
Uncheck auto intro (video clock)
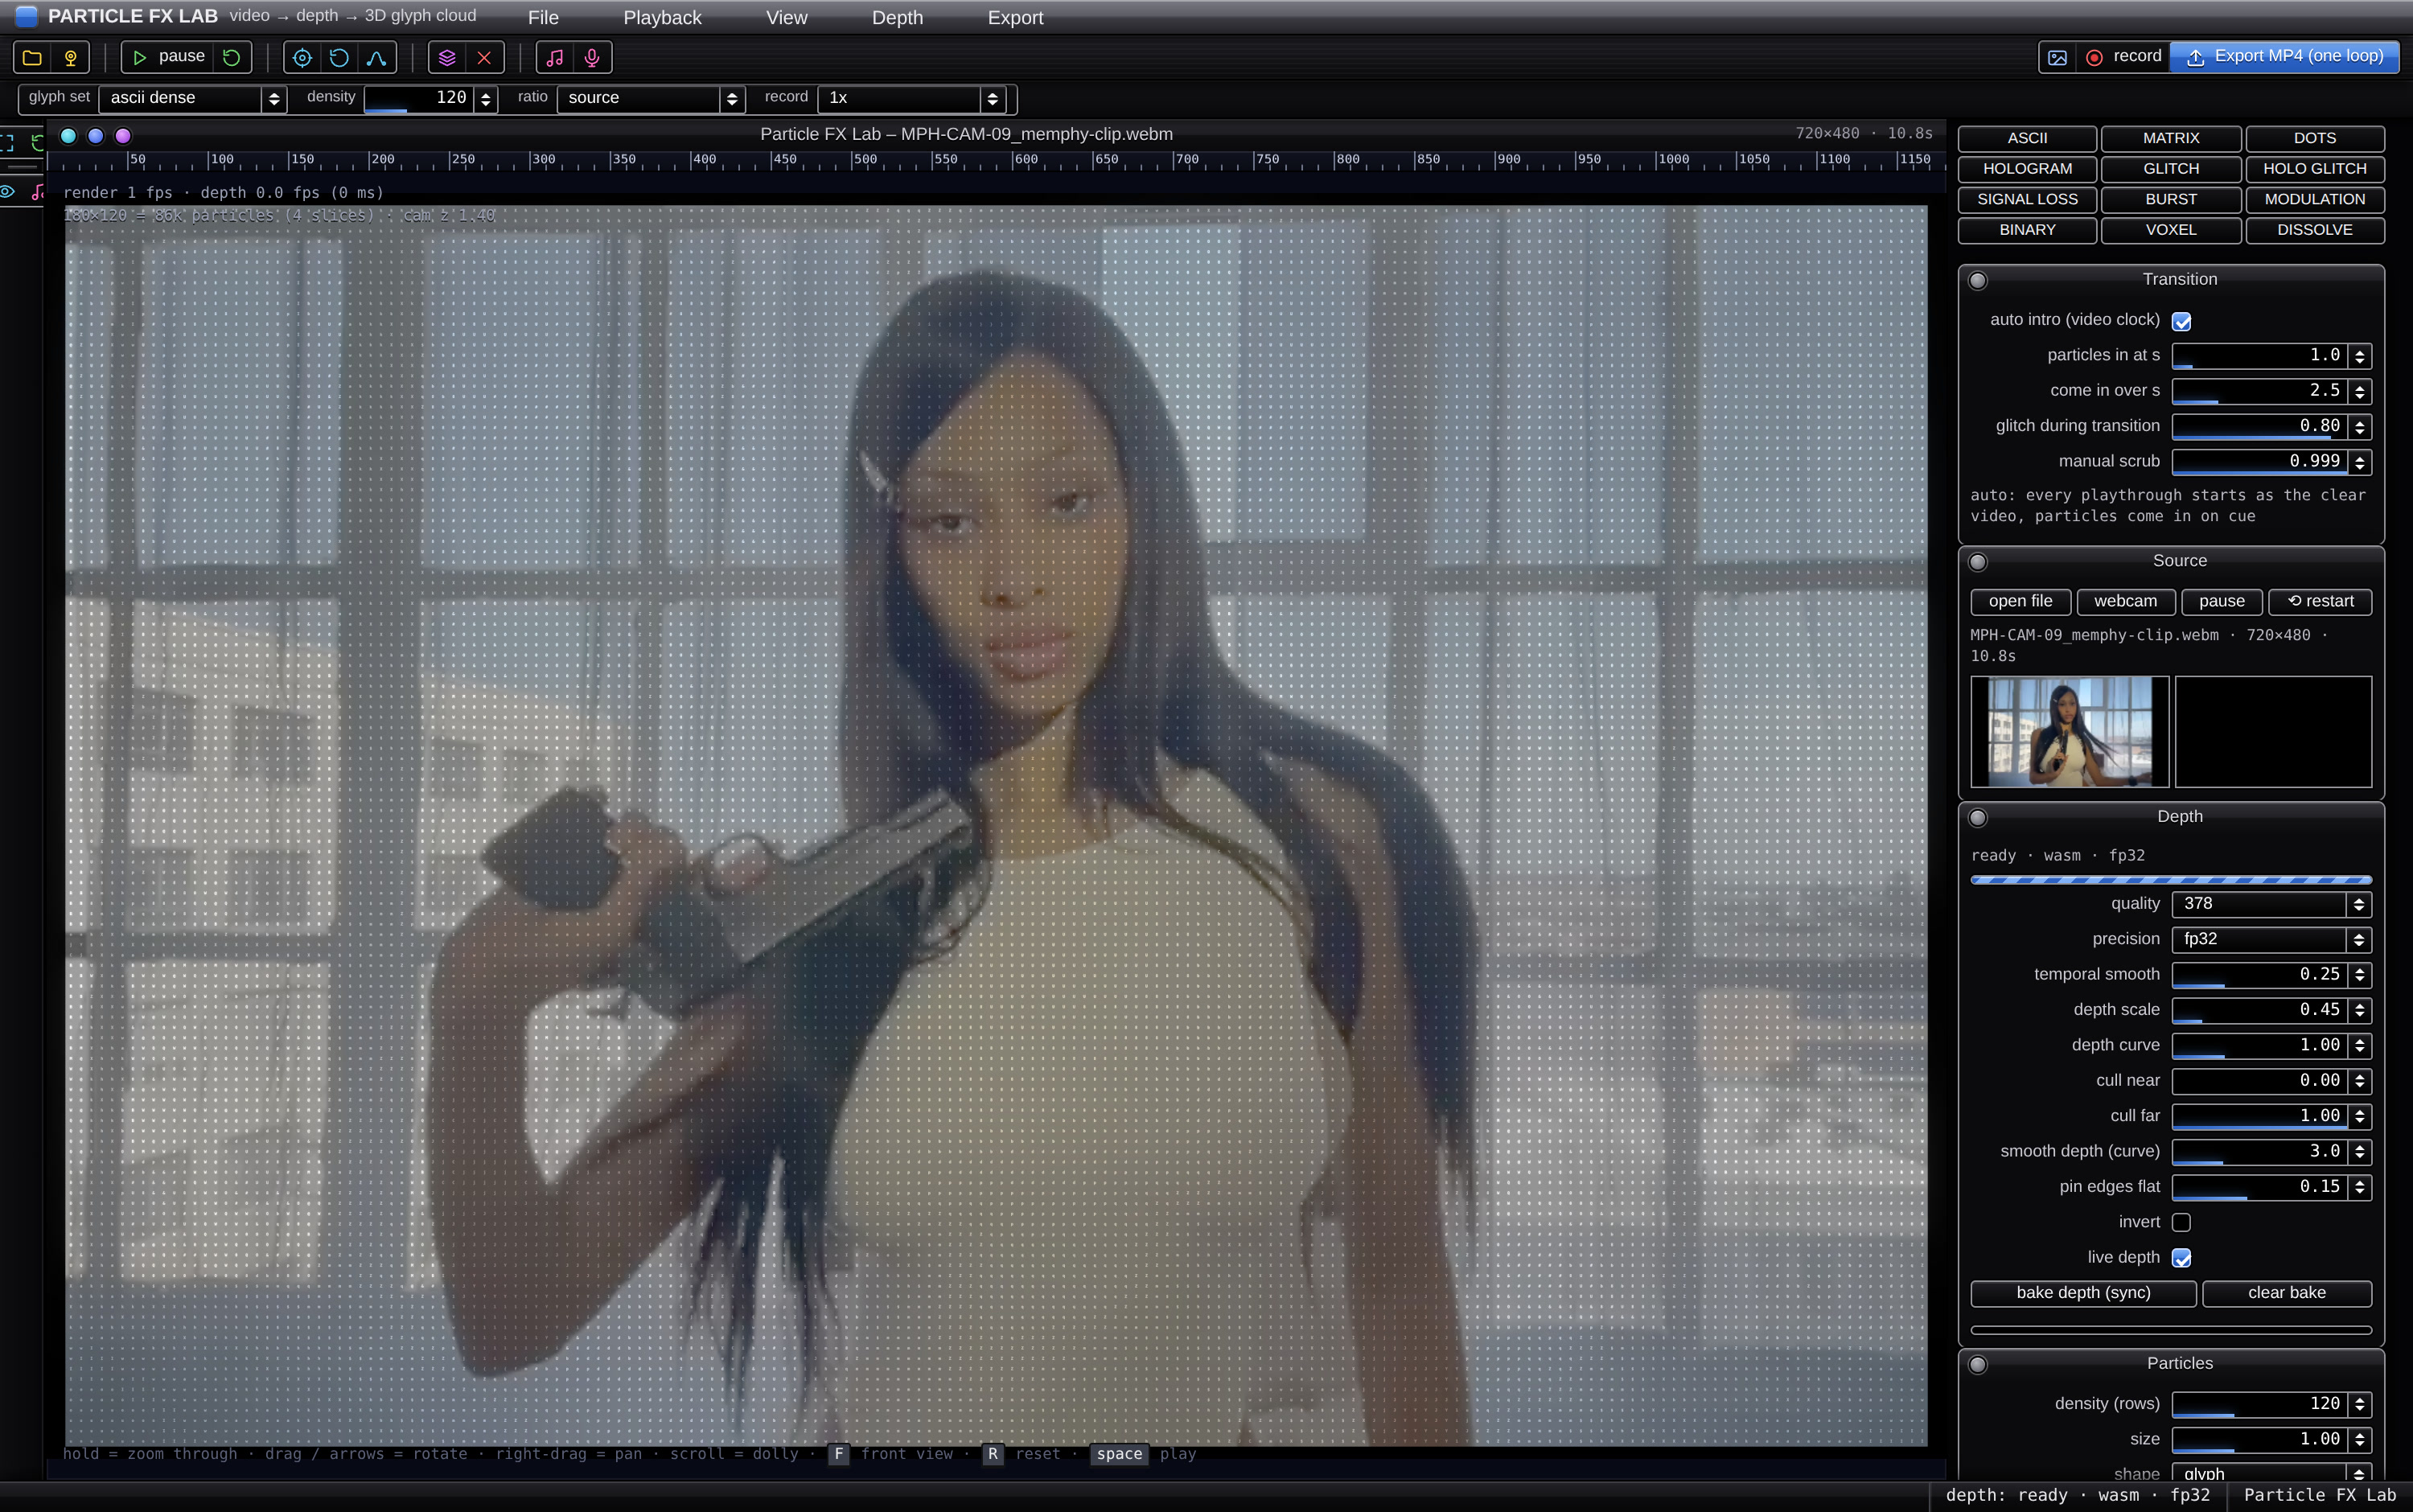(x=2182, y=321)
